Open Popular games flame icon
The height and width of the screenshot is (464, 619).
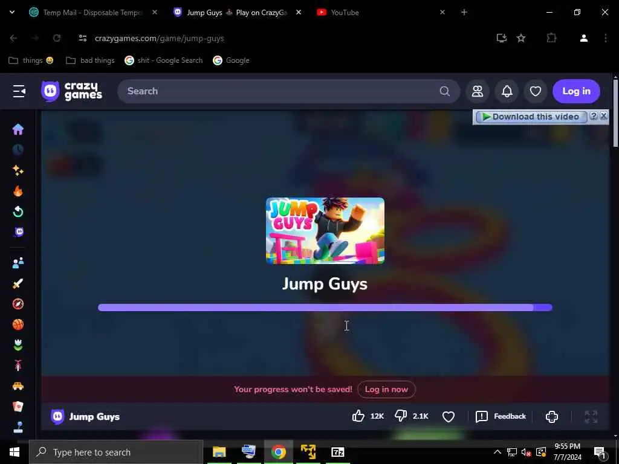pyautogui.click(x=18, y=191)
